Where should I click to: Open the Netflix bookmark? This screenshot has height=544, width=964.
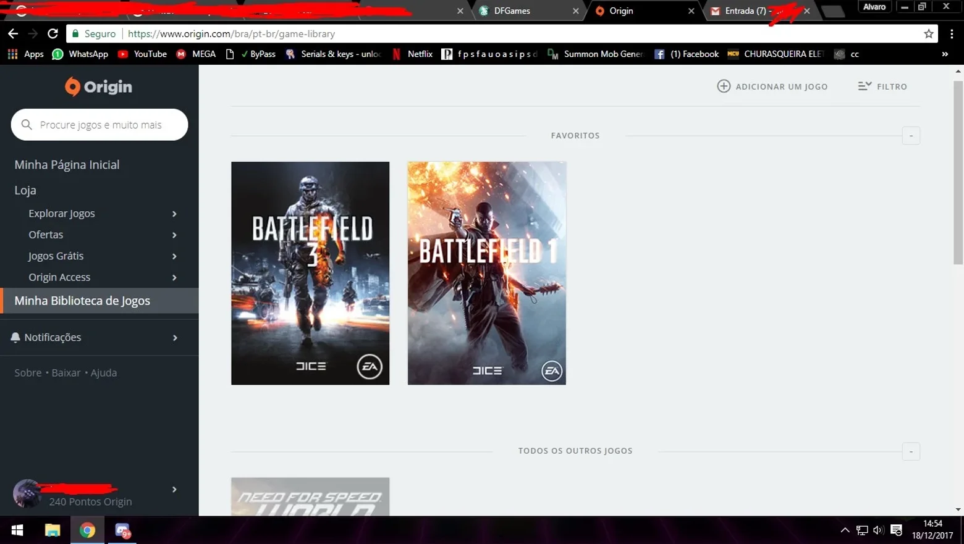coord(412,54)
